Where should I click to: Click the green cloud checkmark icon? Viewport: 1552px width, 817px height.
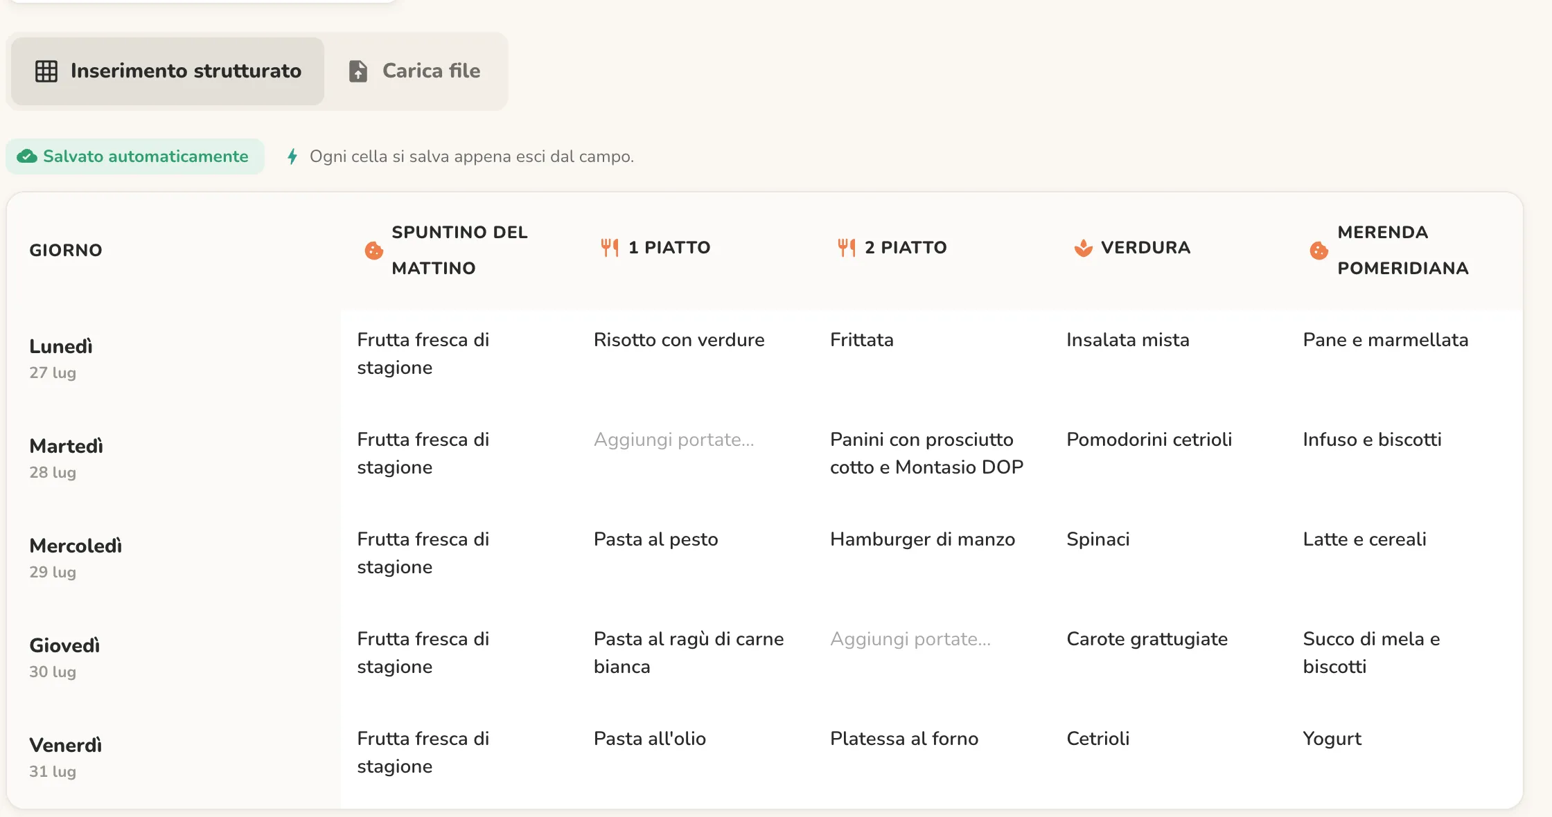click(x=27, y=156)
